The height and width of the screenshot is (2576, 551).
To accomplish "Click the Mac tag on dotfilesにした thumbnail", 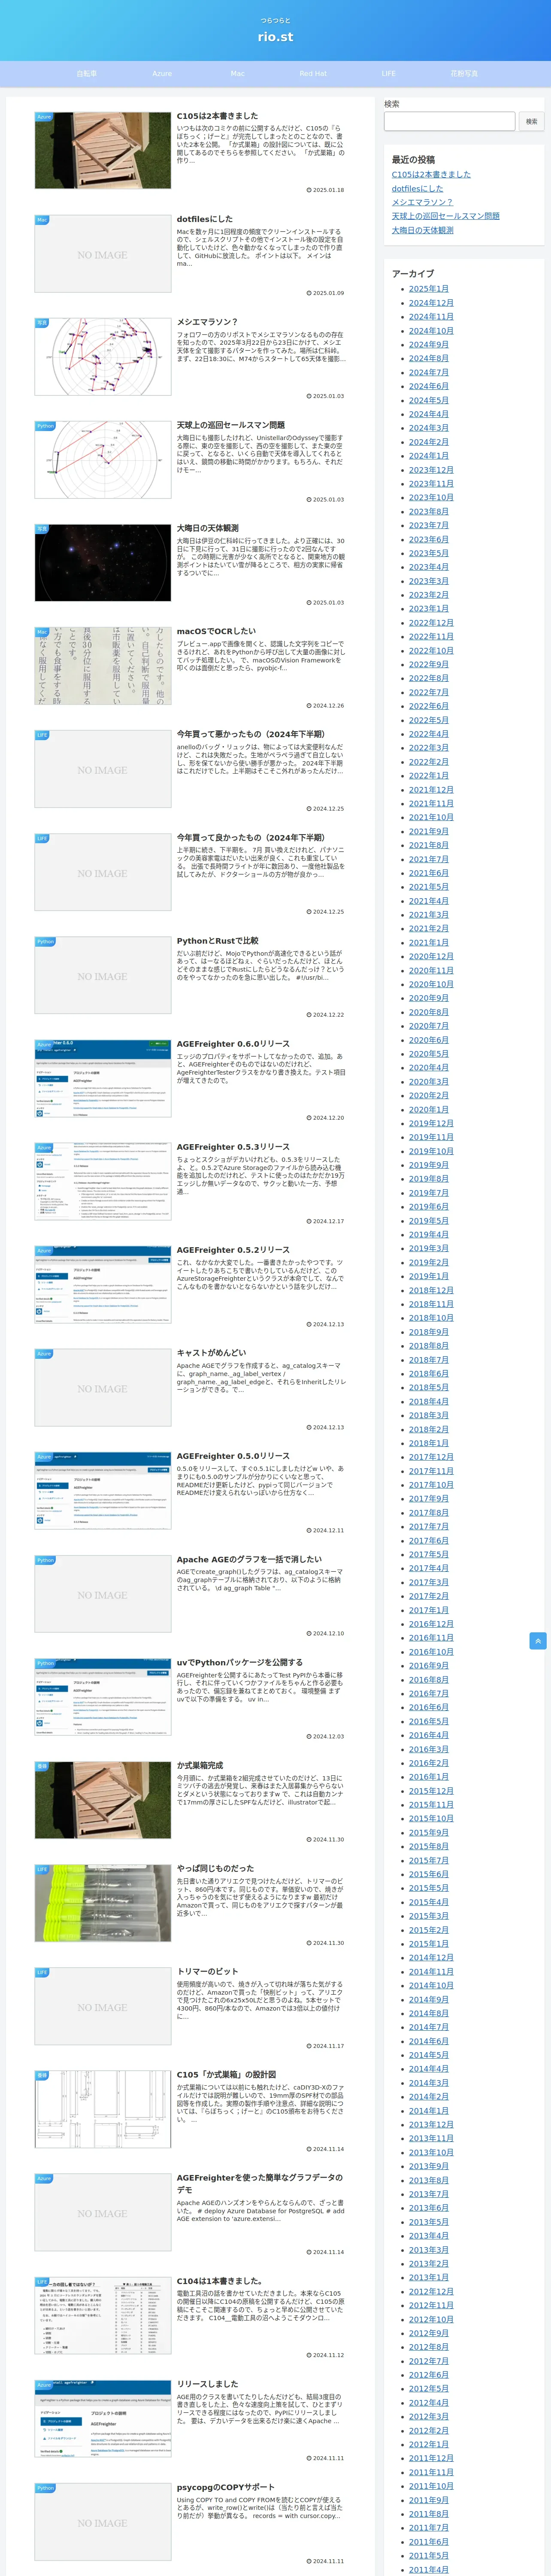I will pyautogui.click(x=42, y=220).
